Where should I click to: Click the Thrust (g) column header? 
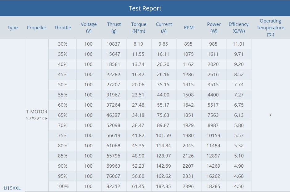114,28
